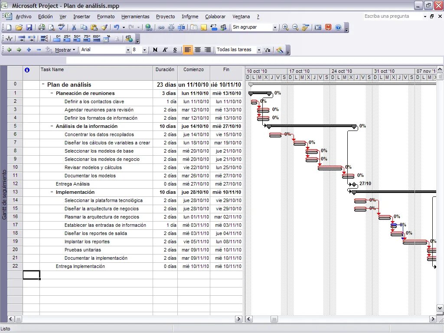The width and height of the screenshot is (444, 333).
Task: Split task icon in toolbar
Action: (x=181, y=27)
